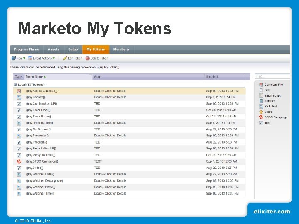This screenshot has height=224, width=299.
Task: Sort by the Updated column header
Action: pos(225,77)
